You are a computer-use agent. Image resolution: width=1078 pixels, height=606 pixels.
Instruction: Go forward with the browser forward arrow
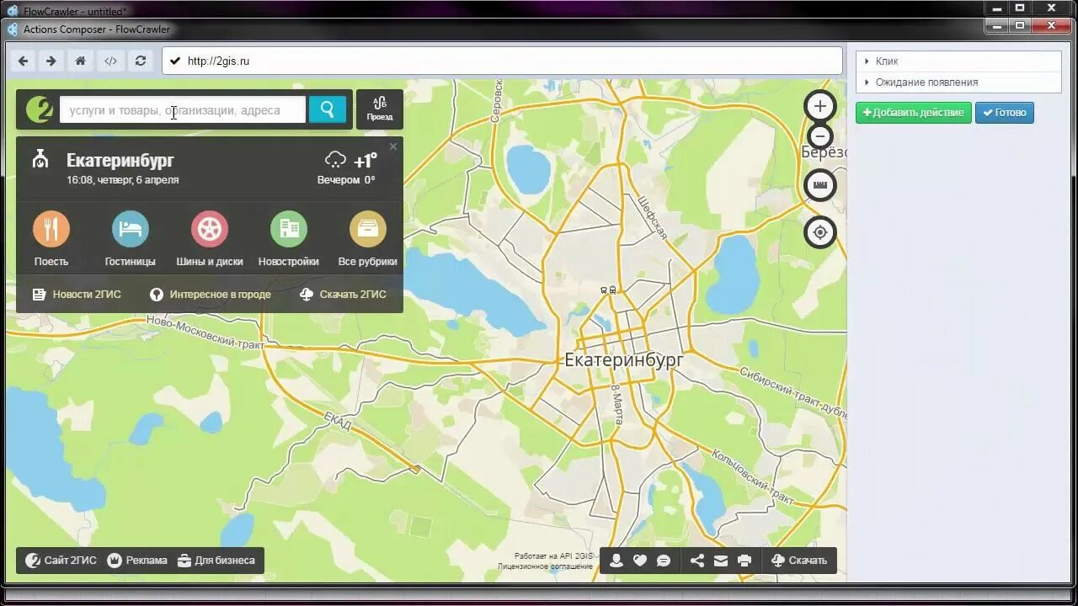[x=51, y=61]
